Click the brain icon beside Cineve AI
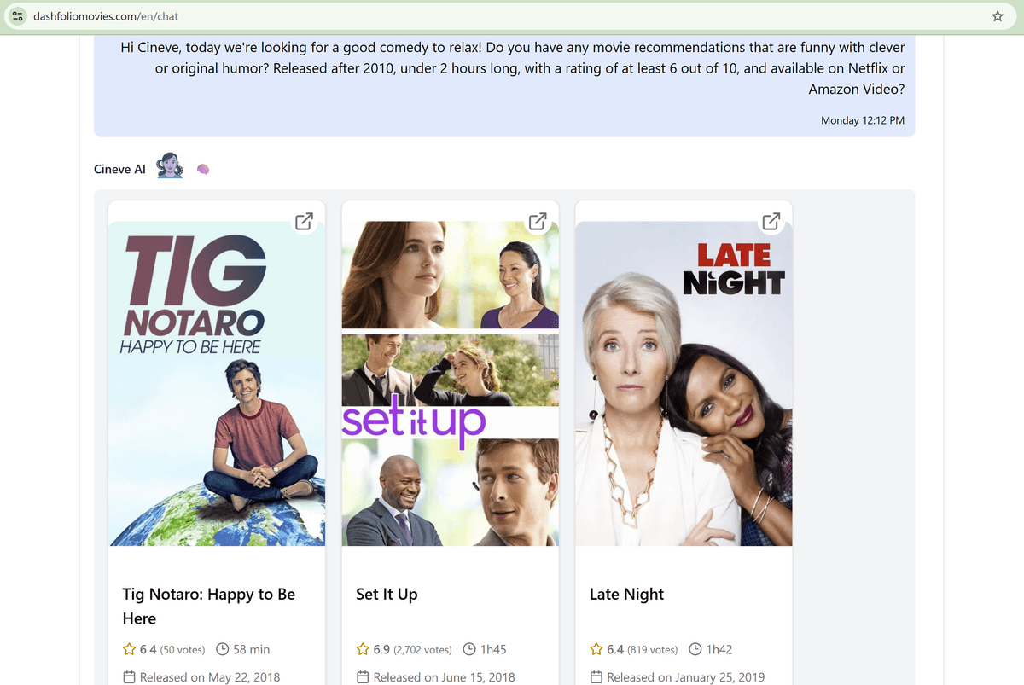Image resolution: width=1024 pixels, height=685 pixels. pyautogui.click(x=203, y=170)
